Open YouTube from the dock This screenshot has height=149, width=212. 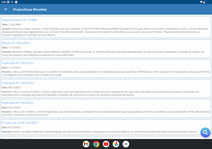106,144
